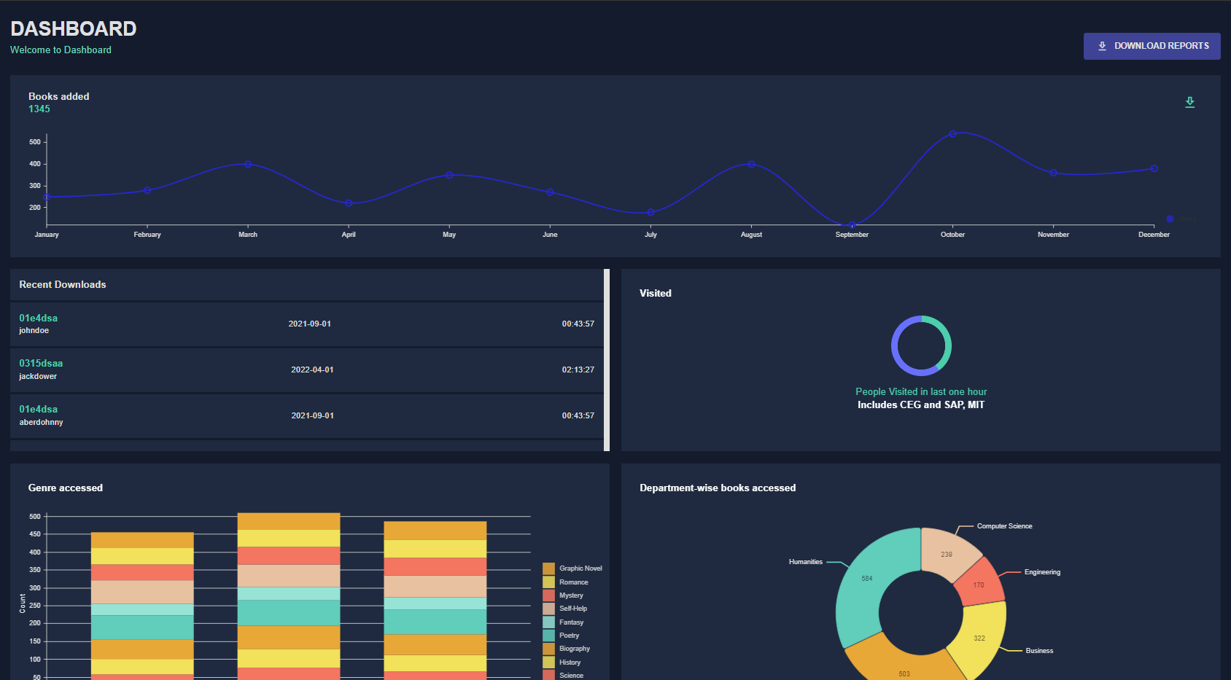Click the DOWNLOAD REPORTS button
This screenshot has width=1231, height=680.
tap(1152, 46)
